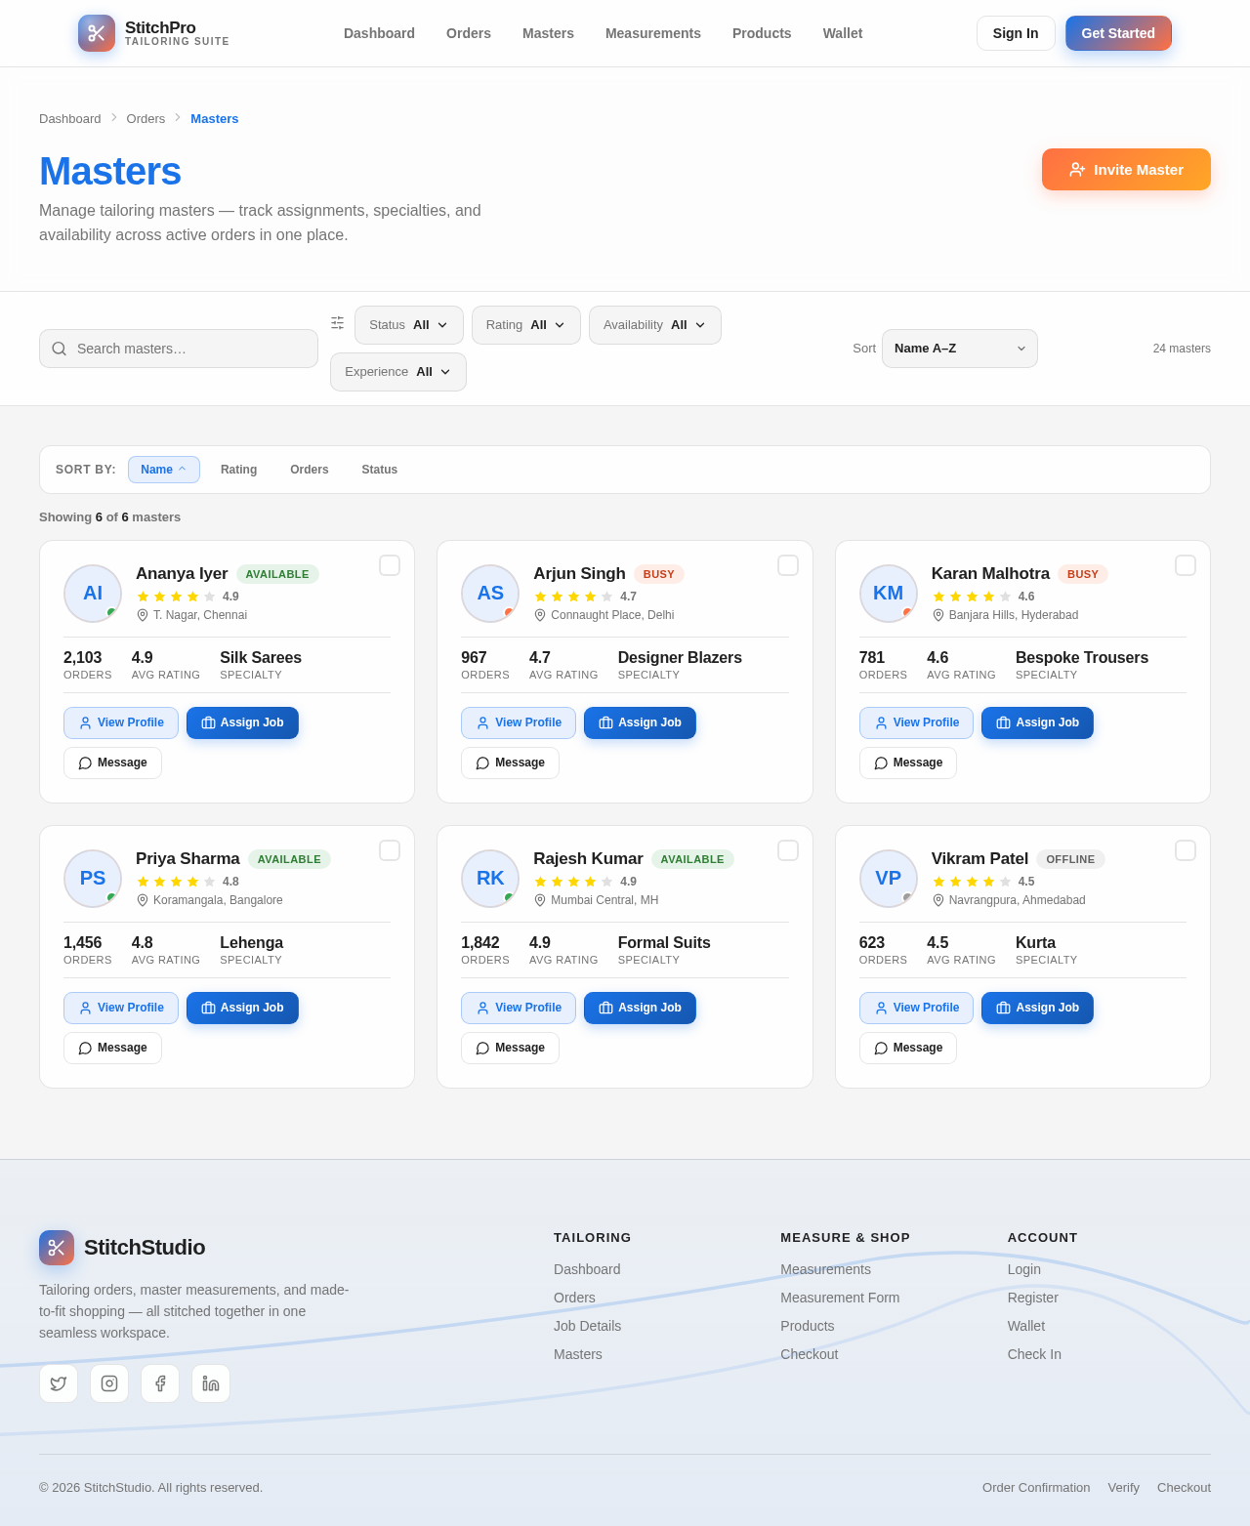Click breadcrumb chevron after Dashboard
This screenshot has width=1250, height=1526.
click(x=114, y=117)
